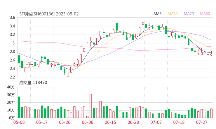This screenshot has height=129, width=216.
Task: Click the 2.2 price axis value
Action: click(12, 77)
